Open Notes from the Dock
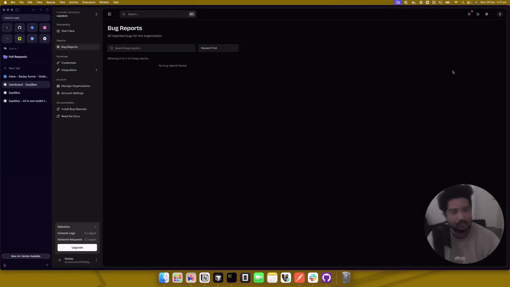Screen dimensions: 510x287 click(272, 278)
